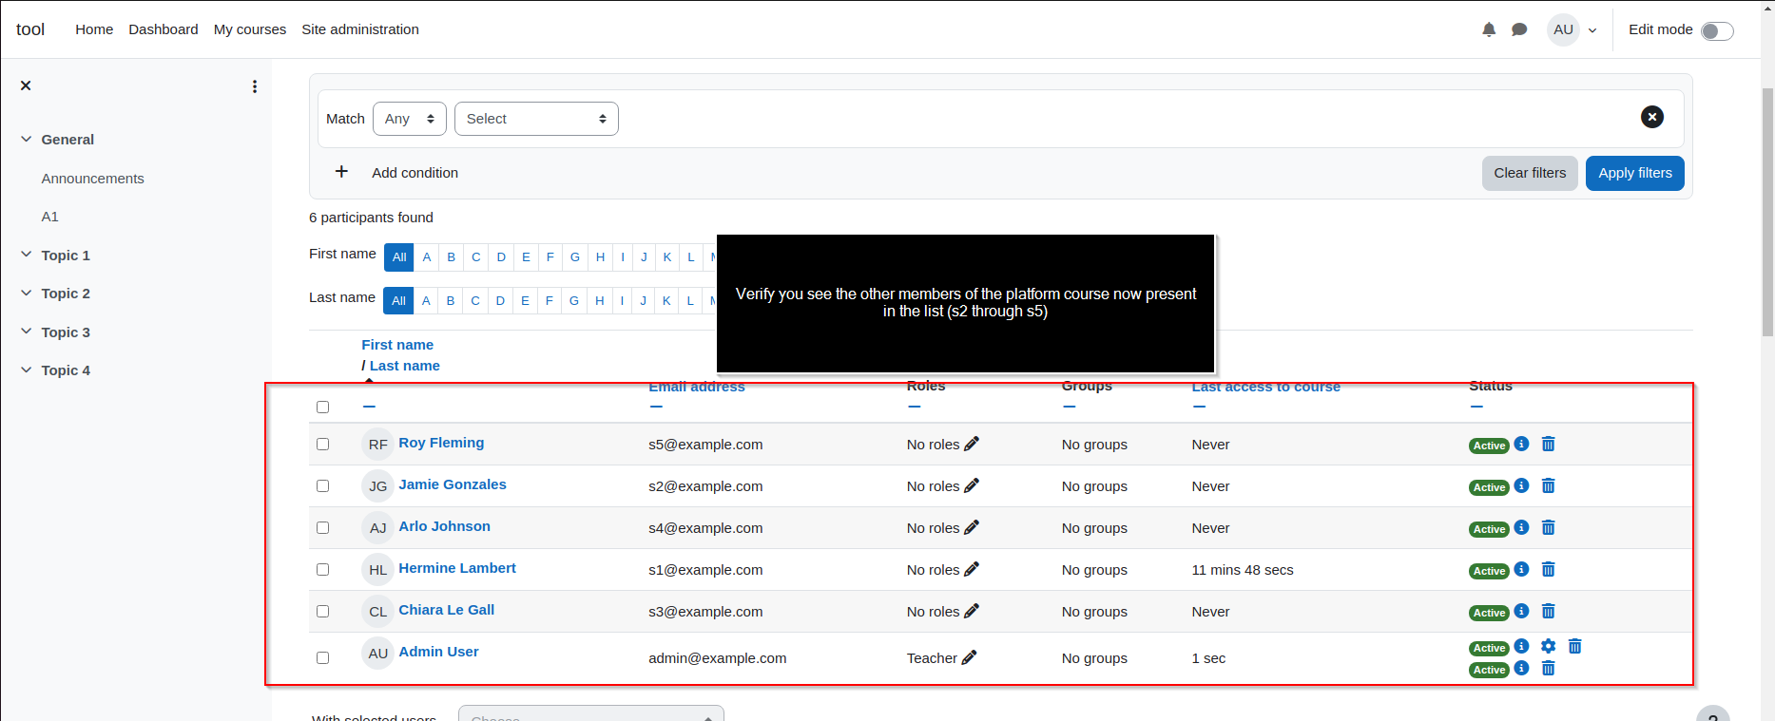
Task: Click the Clear filters button
Action: tap(1530, 173)
